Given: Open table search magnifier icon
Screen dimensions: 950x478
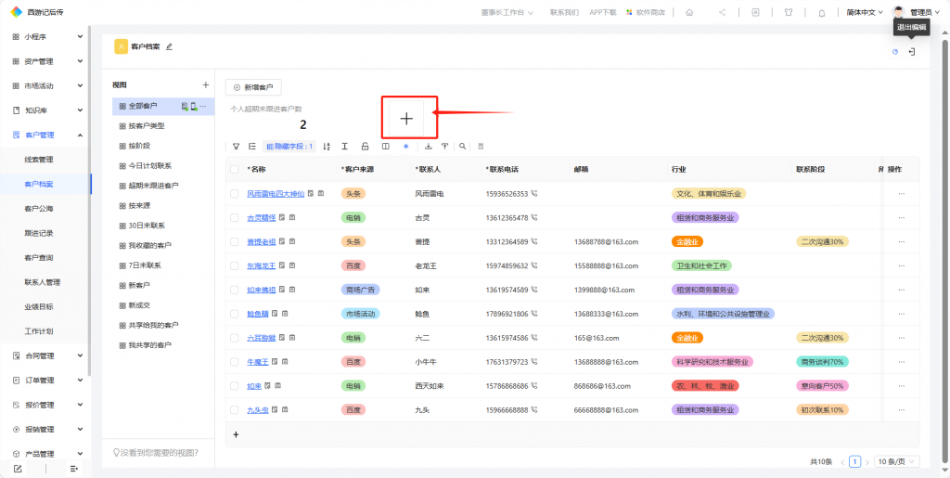Looking at the screenshot, I should point(462,146).
